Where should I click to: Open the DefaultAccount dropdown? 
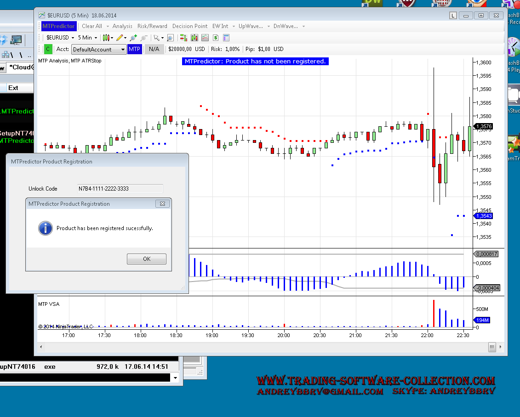[98, 49]
